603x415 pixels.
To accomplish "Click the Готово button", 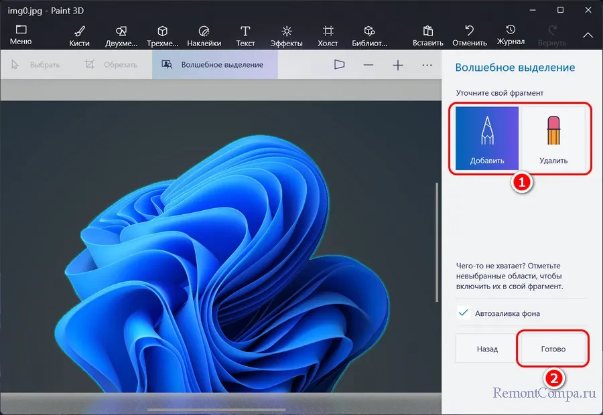I will click(x=553, y=349).
